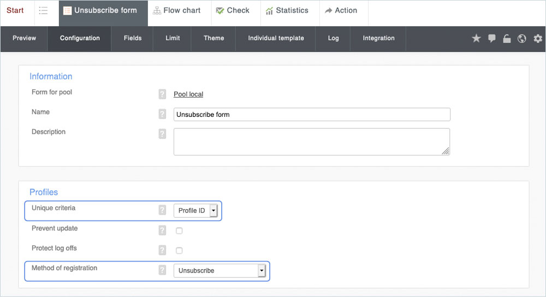This screenshot has height=297, width=546.
Task: Click the Start link
Action: [x=15, y=10]
